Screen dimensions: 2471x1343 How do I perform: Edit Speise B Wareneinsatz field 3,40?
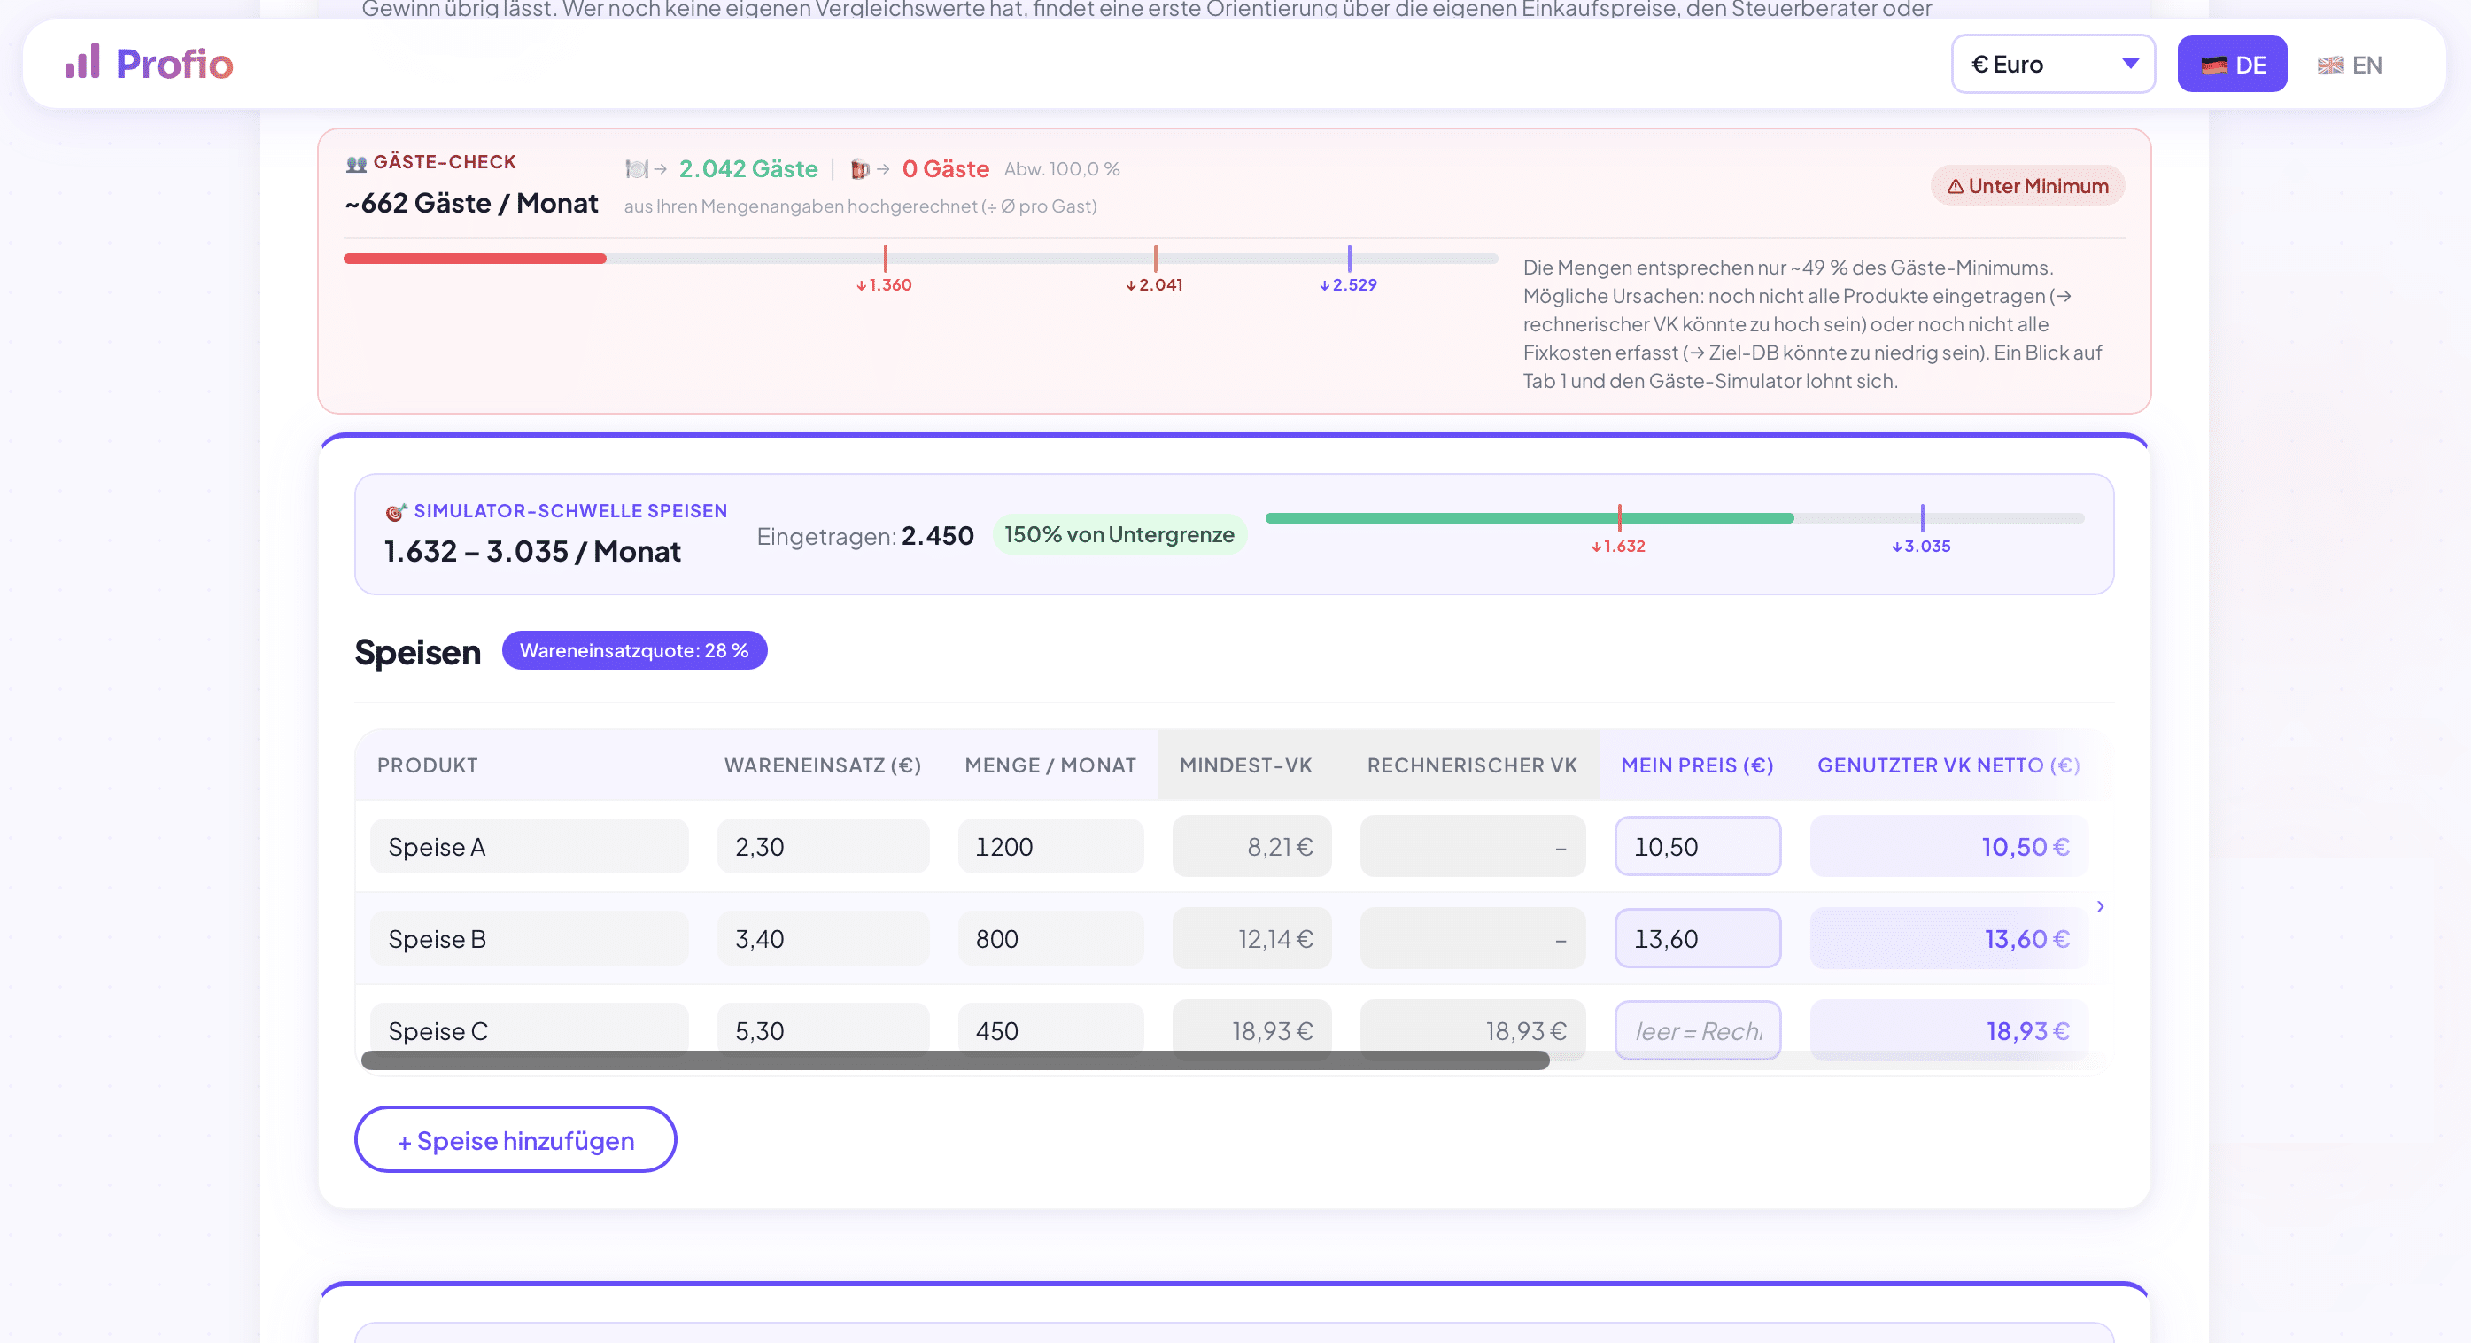[823, 938]
